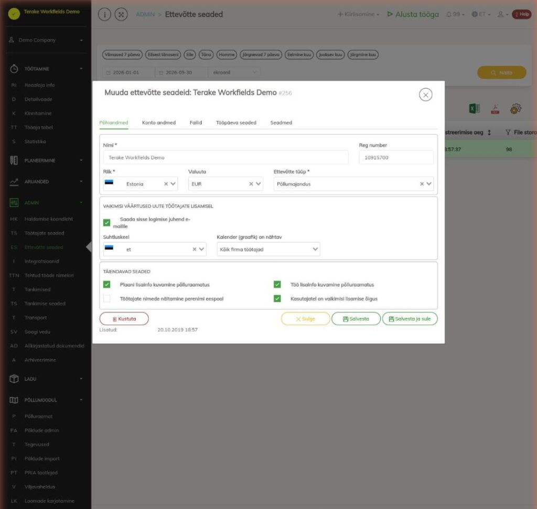The height and width of the screenshot is (509, 537).
Task: Open the Riik country dropdown arrow
Action: click(173, 184)
